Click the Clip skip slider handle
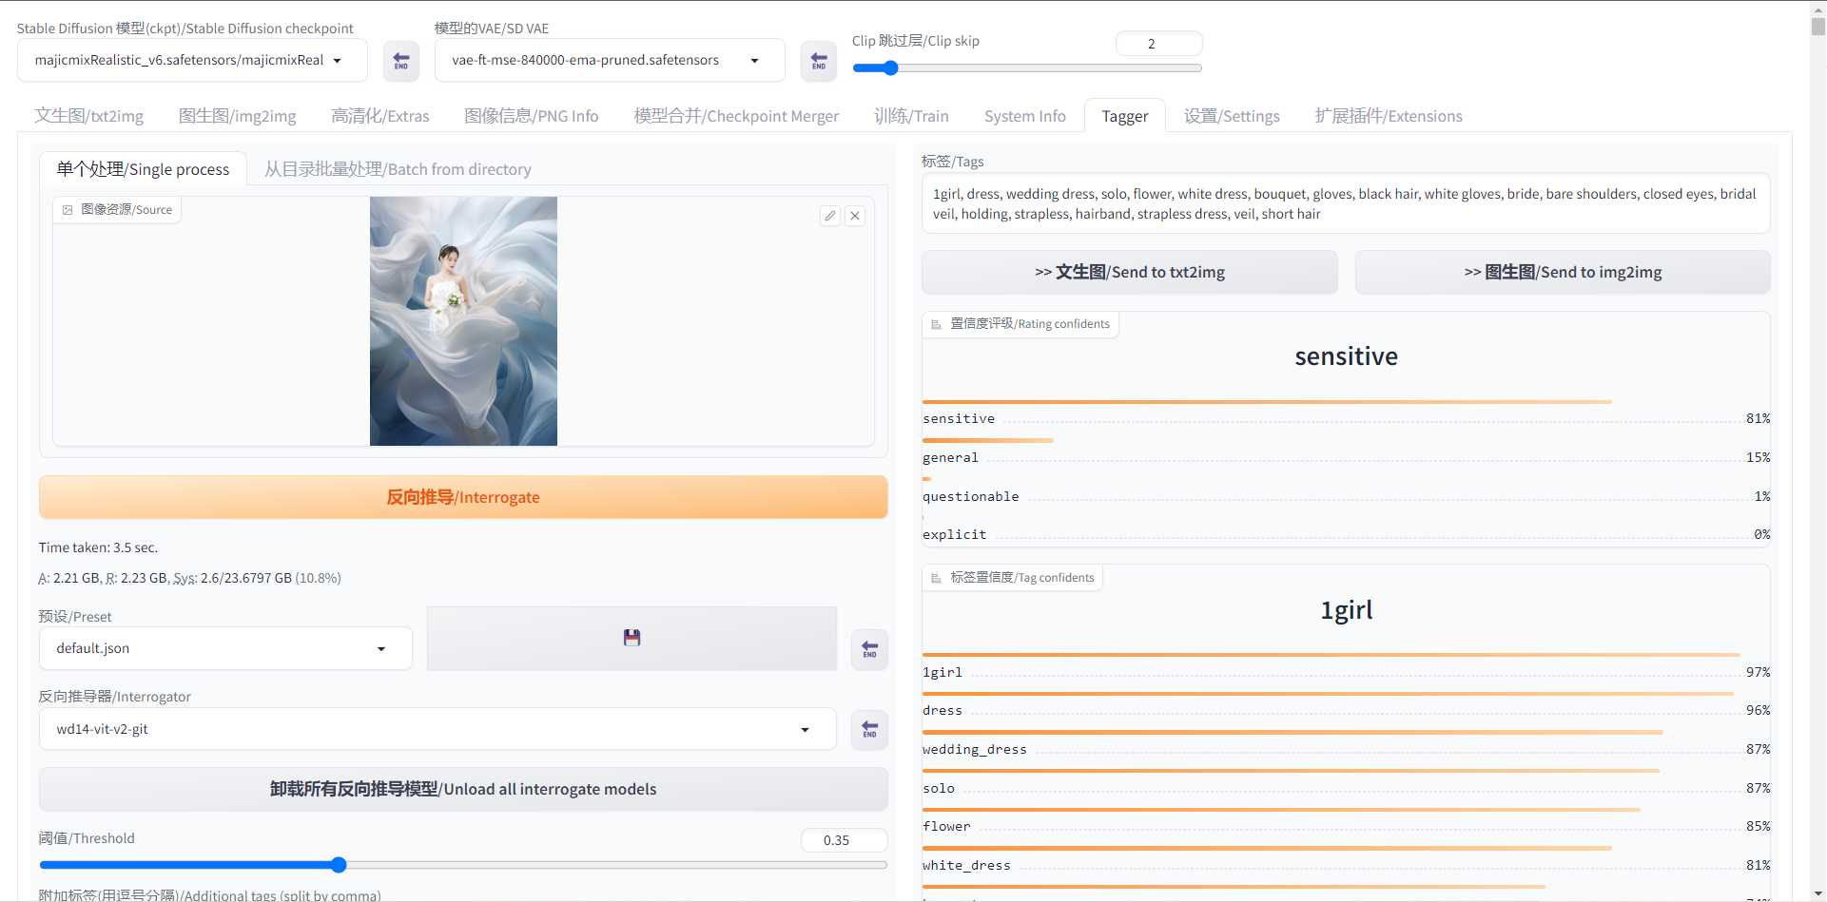 [x=890, y=68]
